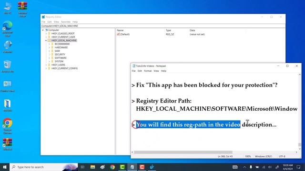Switch to Registry Editor via taskbar icon
Image resolution: width=305 pixels, height=171 pixels.
pyautogui.click(x=152, y=167)
